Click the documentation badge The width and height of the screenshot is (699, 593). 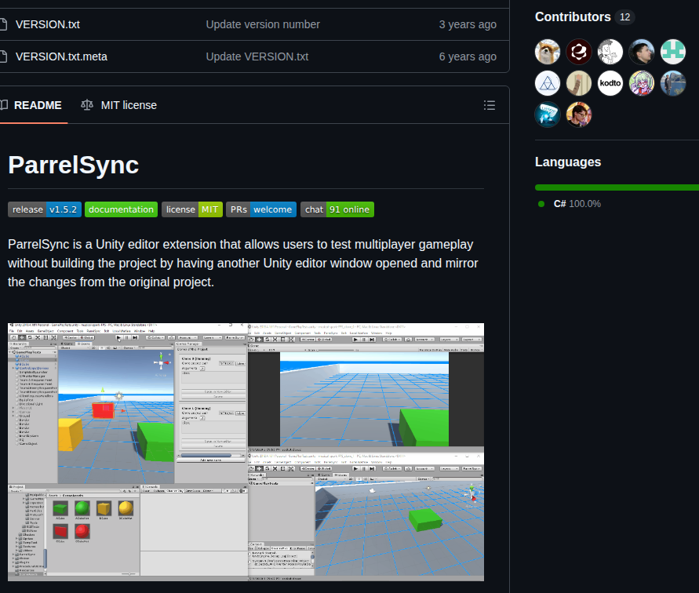pos(122,209)
